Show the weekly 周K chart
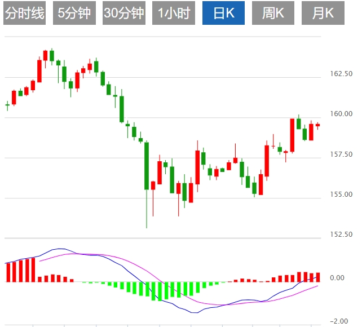The height and width of the screenshot is (327, 362). (x=273, y=14)
